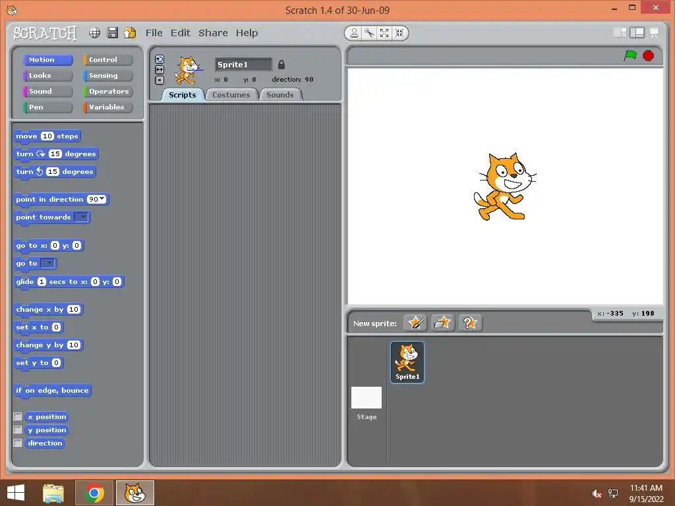The image size is (675, 506).
Task: Click the turn clockwise 15 degrees block
Action: pos(56,154)
